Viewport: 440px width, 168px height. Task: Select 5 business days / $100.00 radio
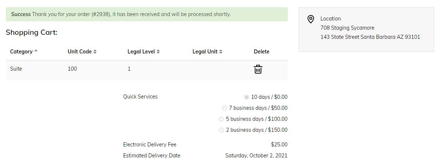coord(221,119)
